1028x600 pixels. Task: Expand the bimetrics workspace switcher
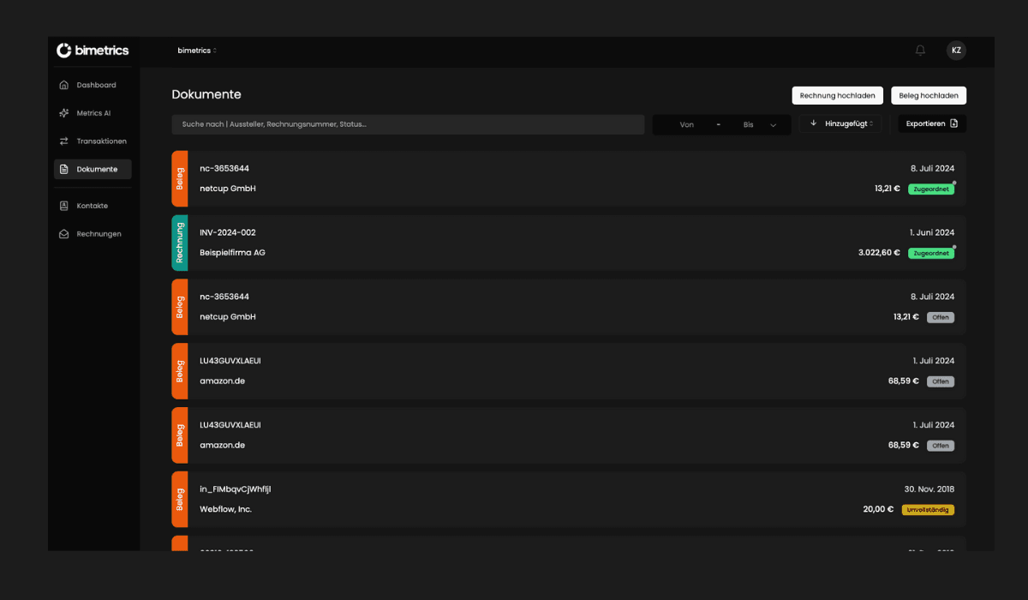(x=197, y=51)
